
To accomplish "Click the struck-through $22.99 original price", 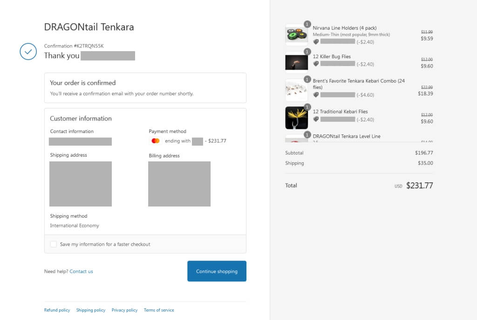I will (x=427, y=87).
